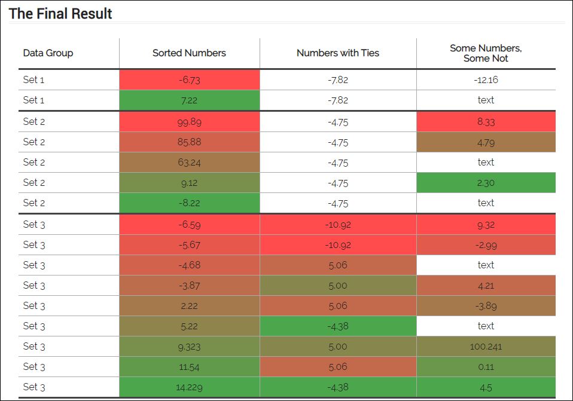
Task: Select the brown cell showing 4.79
Action: (486, 142)
